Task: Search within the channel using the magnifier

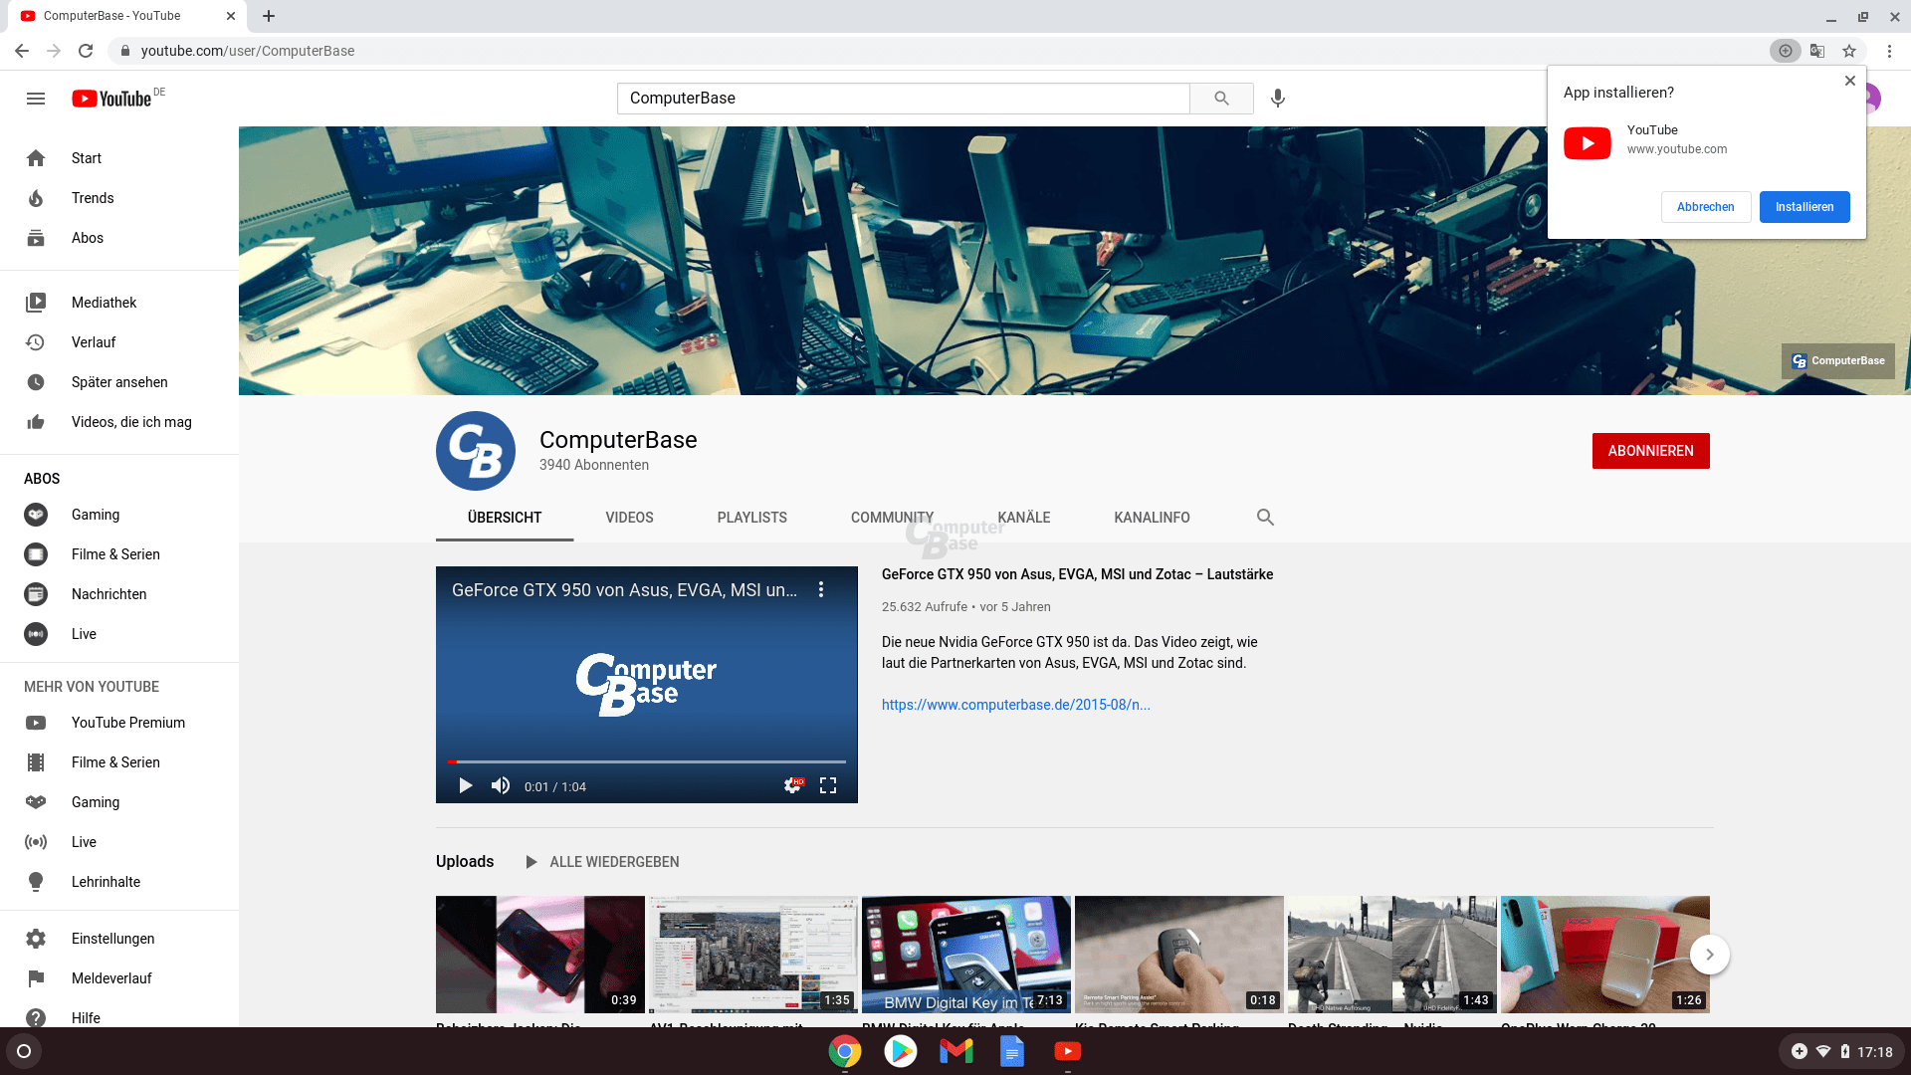Action: [x=1265, y=518]
